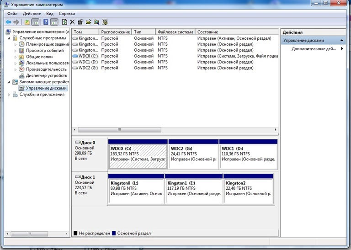The image size is (351, 250).
Task: Select the Kingston0 (L:) partition block
Action: click(x=136, y=189)
